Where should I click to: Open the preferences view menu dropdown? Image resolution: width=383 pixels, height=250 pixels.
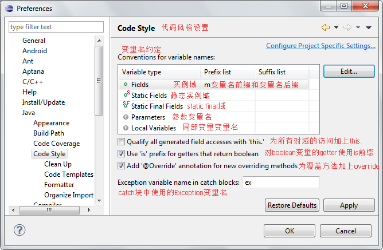pyautogui.click(x=368, y=27)
